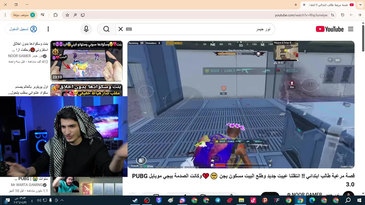Viewport: 365px width, 205px height.
Task: Go back with the browser arrow
Action: point(360,15)
